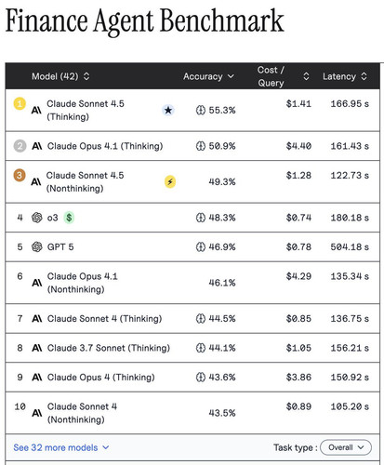Open Claude 3.7 Sonnet (Thinking) model entry
This screenshot has width=384, height=465.
[192, 348]
